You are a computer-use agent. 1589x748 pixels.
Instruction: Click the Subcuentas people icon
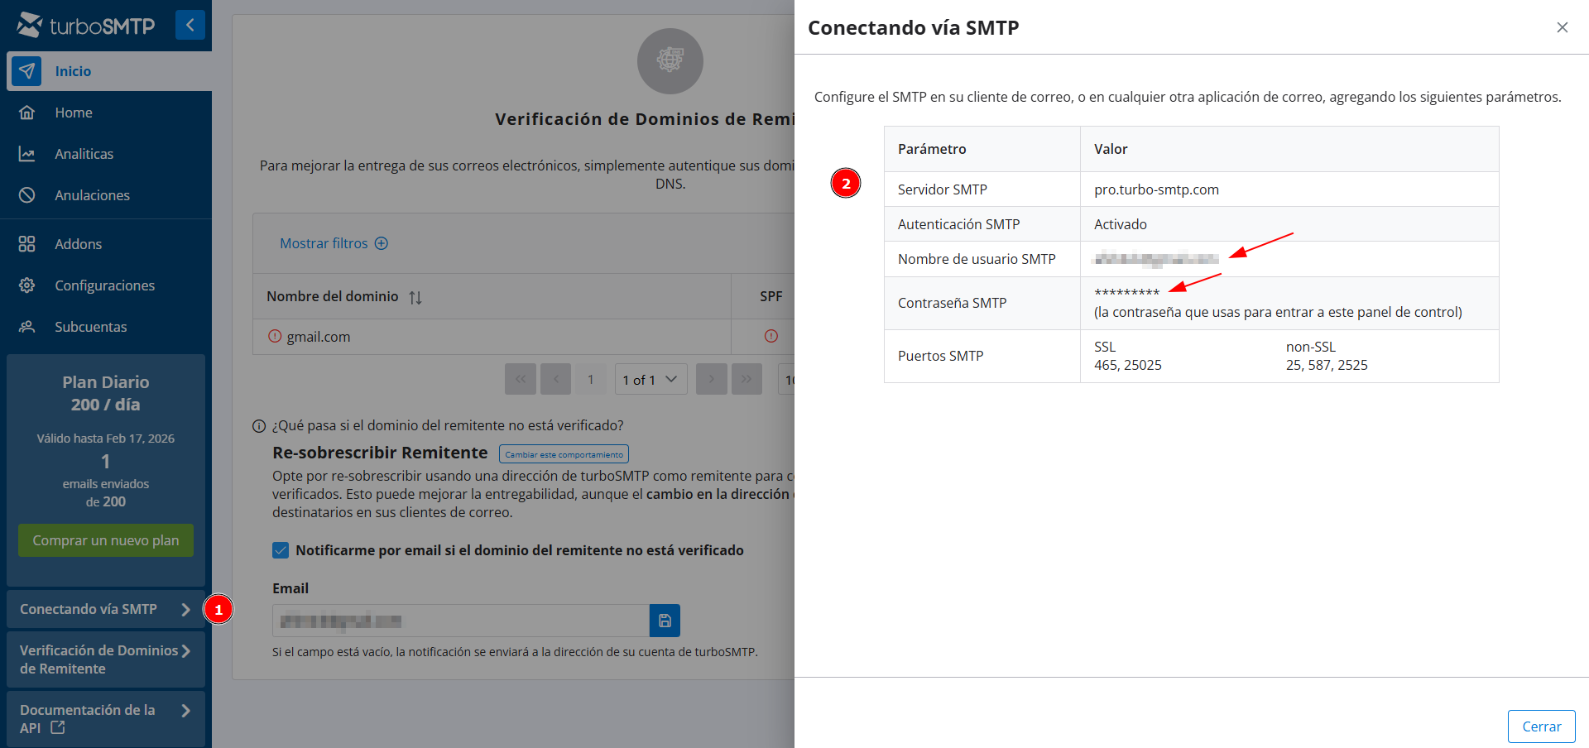(26, 327)
